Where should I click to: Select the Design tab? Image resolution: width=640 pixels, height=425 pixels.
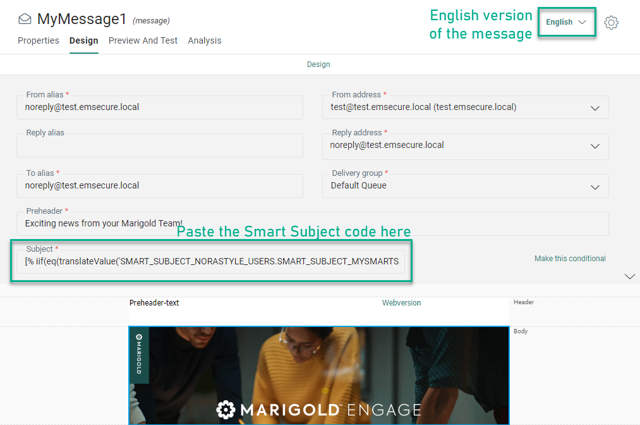83,40
